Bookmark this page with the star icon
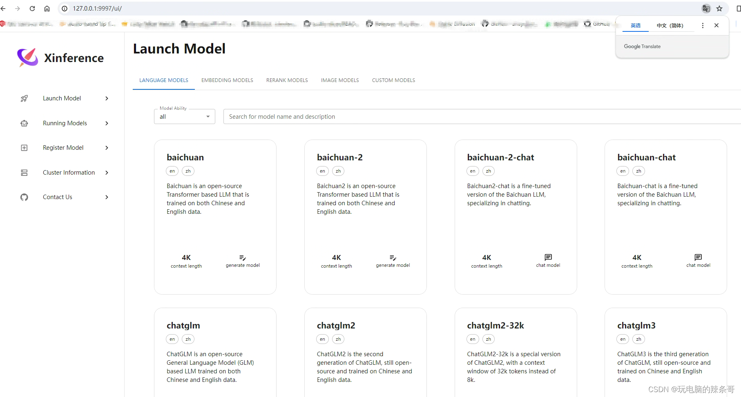 [x=719, y=8]
